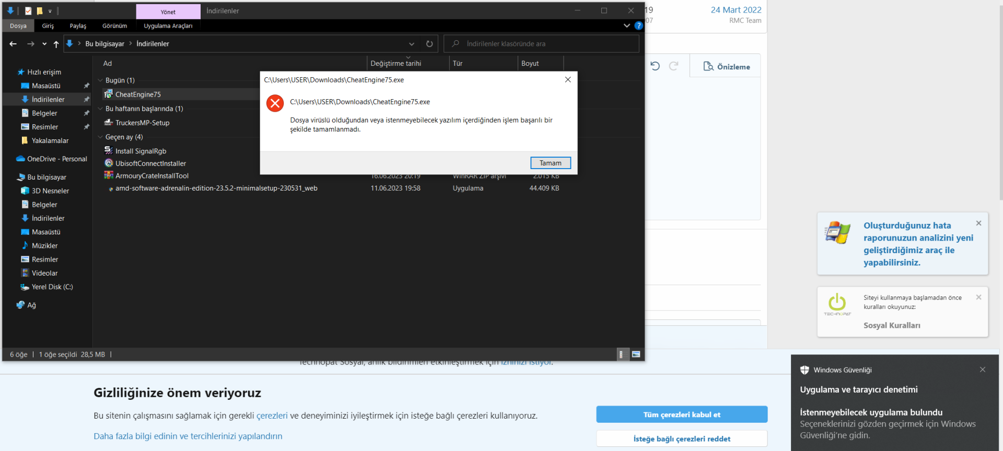Collapse the Geçen ay (4) group
1003x451 pixels.
click(100, 137)
